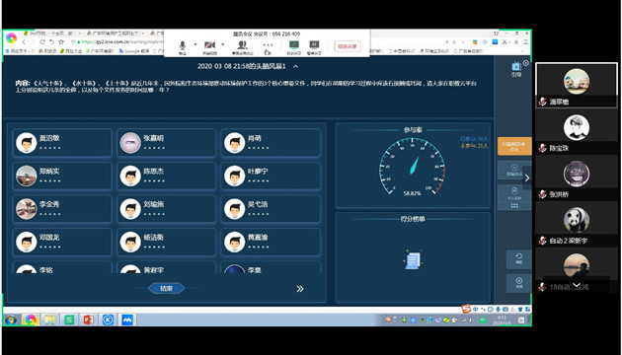
Task: Click the sidebar button below the orange one
Action: point(514,171)
